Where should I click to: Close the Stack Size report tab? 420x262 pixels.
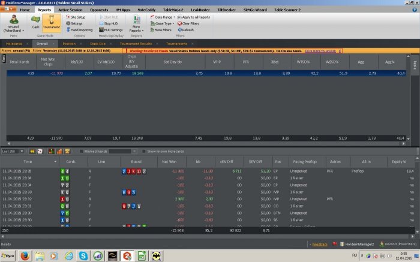point(110,44)
